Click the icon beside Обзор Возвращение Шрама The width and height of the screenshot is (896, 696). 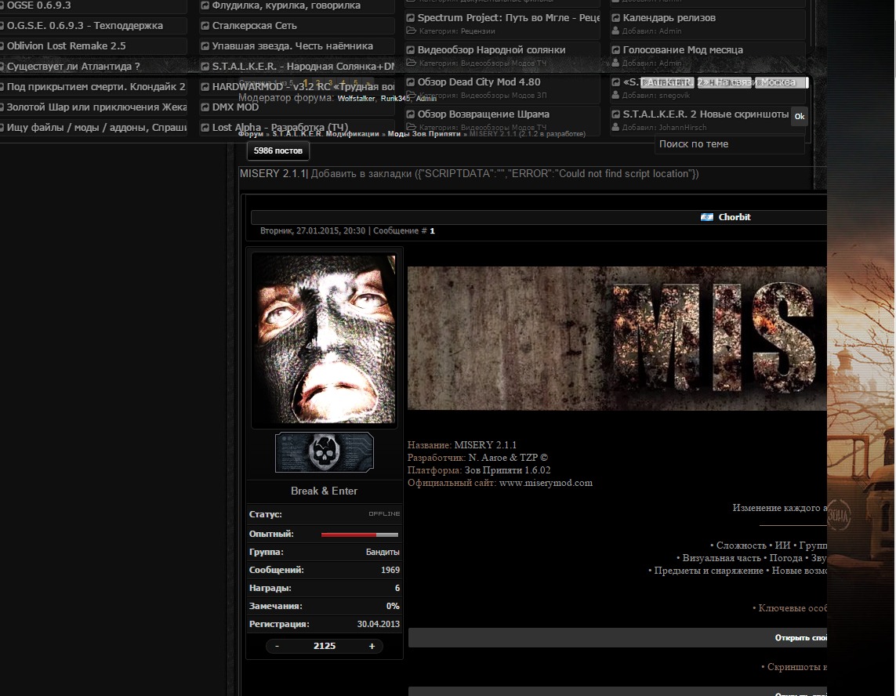(x=410, y=114)
